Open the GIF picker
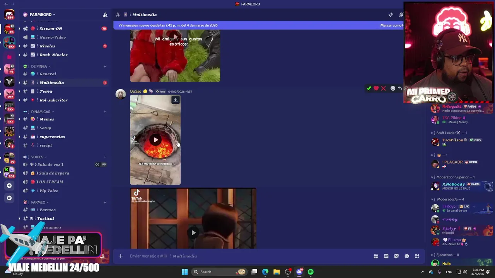495x278 pixels. click(386, 256)
